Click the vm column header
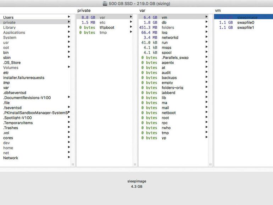Viewport: 273px width, 205px height. point(218,11)
